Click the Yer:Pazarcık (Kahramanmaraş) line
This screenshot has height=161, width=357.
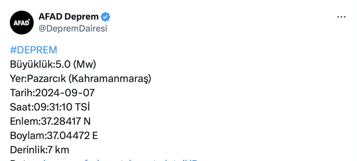[x=81, y=79]
